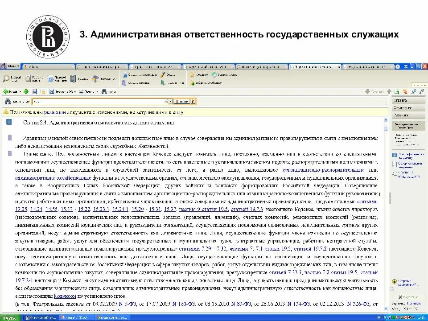Viewport: 428px width, 321px height.
Task: Follow the Кодексом hyperlink in last sentence
Action: coord(65,296)
